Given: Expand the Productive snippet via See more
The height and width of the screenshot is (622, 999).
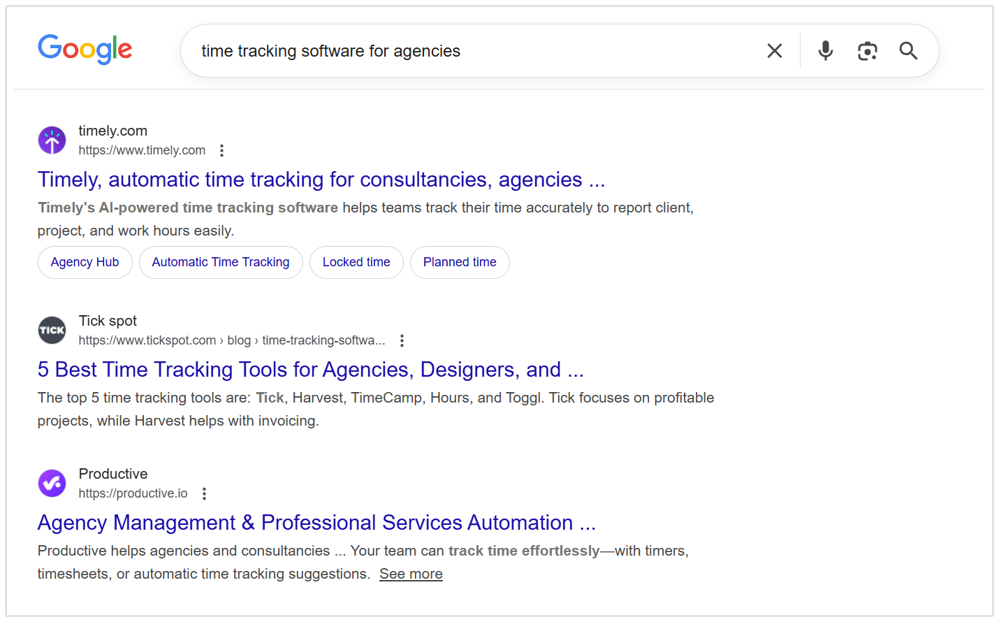Looking at the screenshot, I should 411,573.
